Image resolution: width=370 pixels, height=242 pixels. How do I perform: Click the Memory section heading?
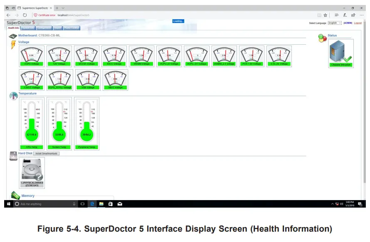coord(28,196)
